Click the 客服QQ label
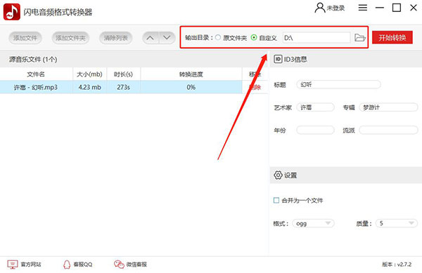Screen dimensions: 422x273 83,265
